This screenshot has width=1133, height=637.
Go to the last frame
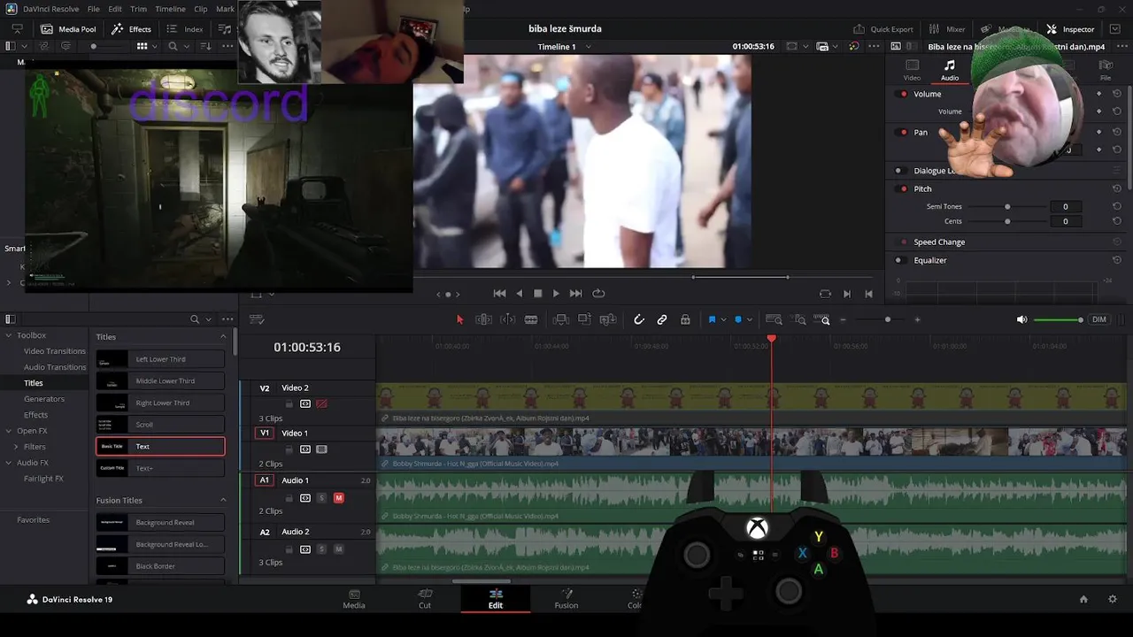[x=576, y=294]
